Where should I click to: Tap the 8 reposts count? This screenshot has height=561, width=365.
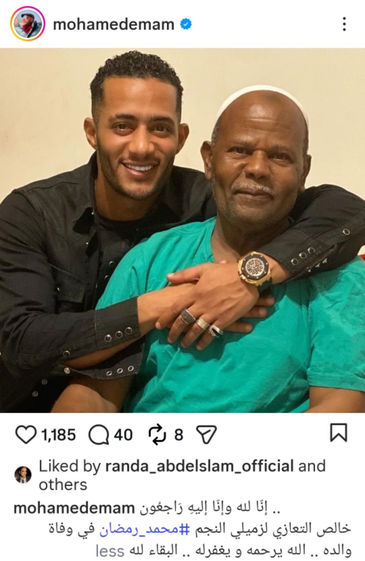179,435
